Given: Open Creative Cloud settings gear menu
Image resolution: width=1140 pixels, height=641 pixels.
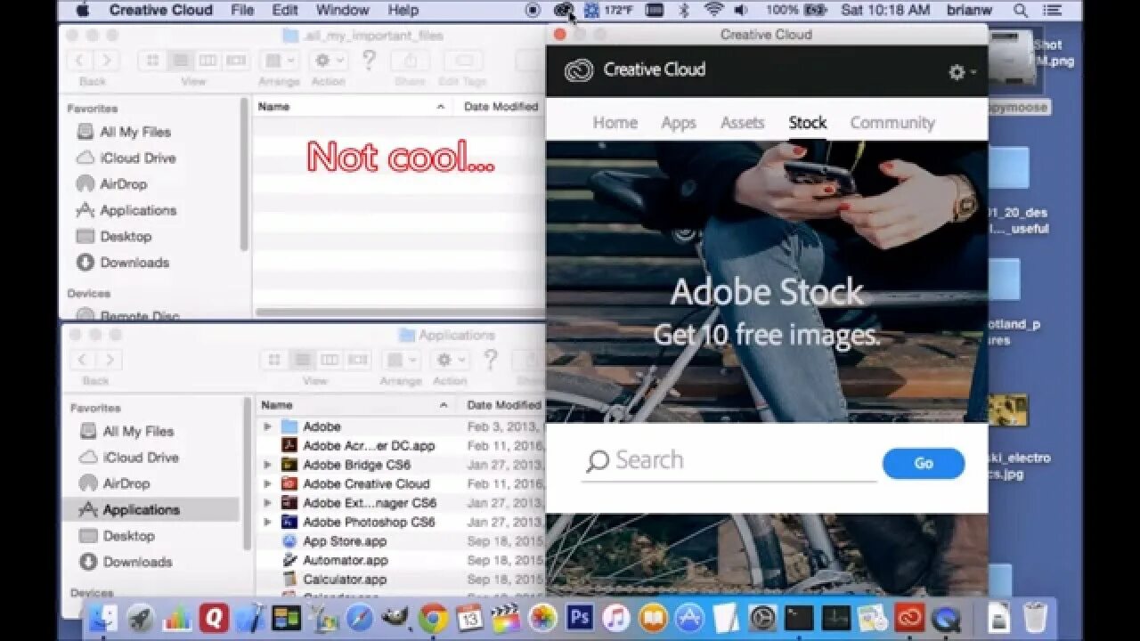Looking at the screenshot, I should pyautogui.click(x=962, y=72).
